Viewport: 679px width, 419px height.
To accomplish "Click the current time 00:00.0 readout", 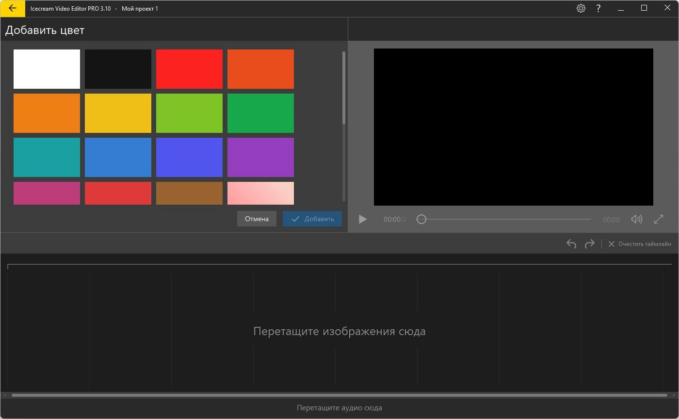I will pos(395,219).
